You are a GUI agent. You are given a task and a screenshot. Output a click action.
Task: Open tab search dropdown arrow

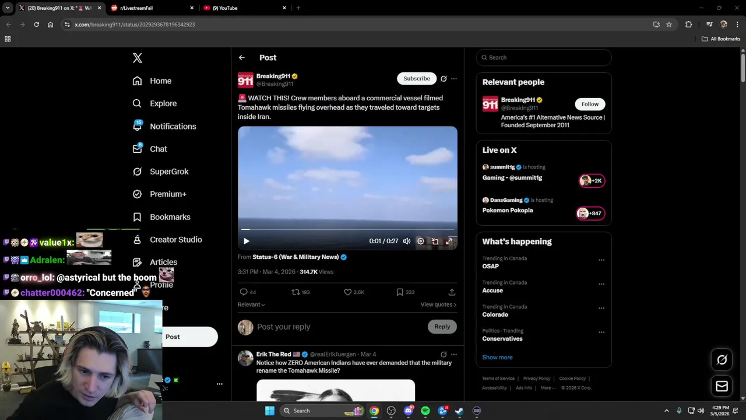coord(8,8)
